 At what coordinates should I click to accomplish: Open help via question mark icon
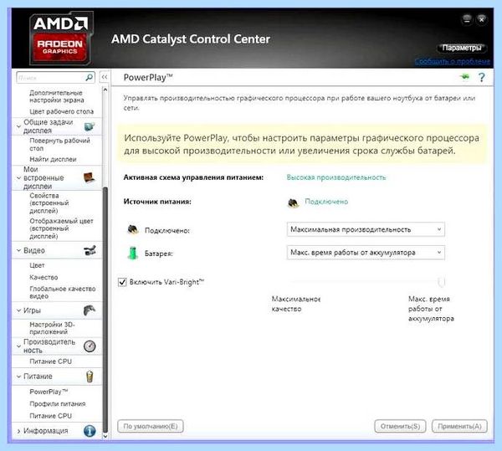pos(482,77)
